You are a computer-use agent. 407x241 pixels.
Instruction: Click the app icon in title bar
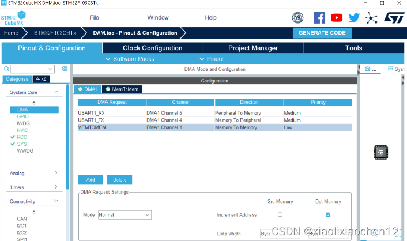pyautogui.click(x=3, y=3)
